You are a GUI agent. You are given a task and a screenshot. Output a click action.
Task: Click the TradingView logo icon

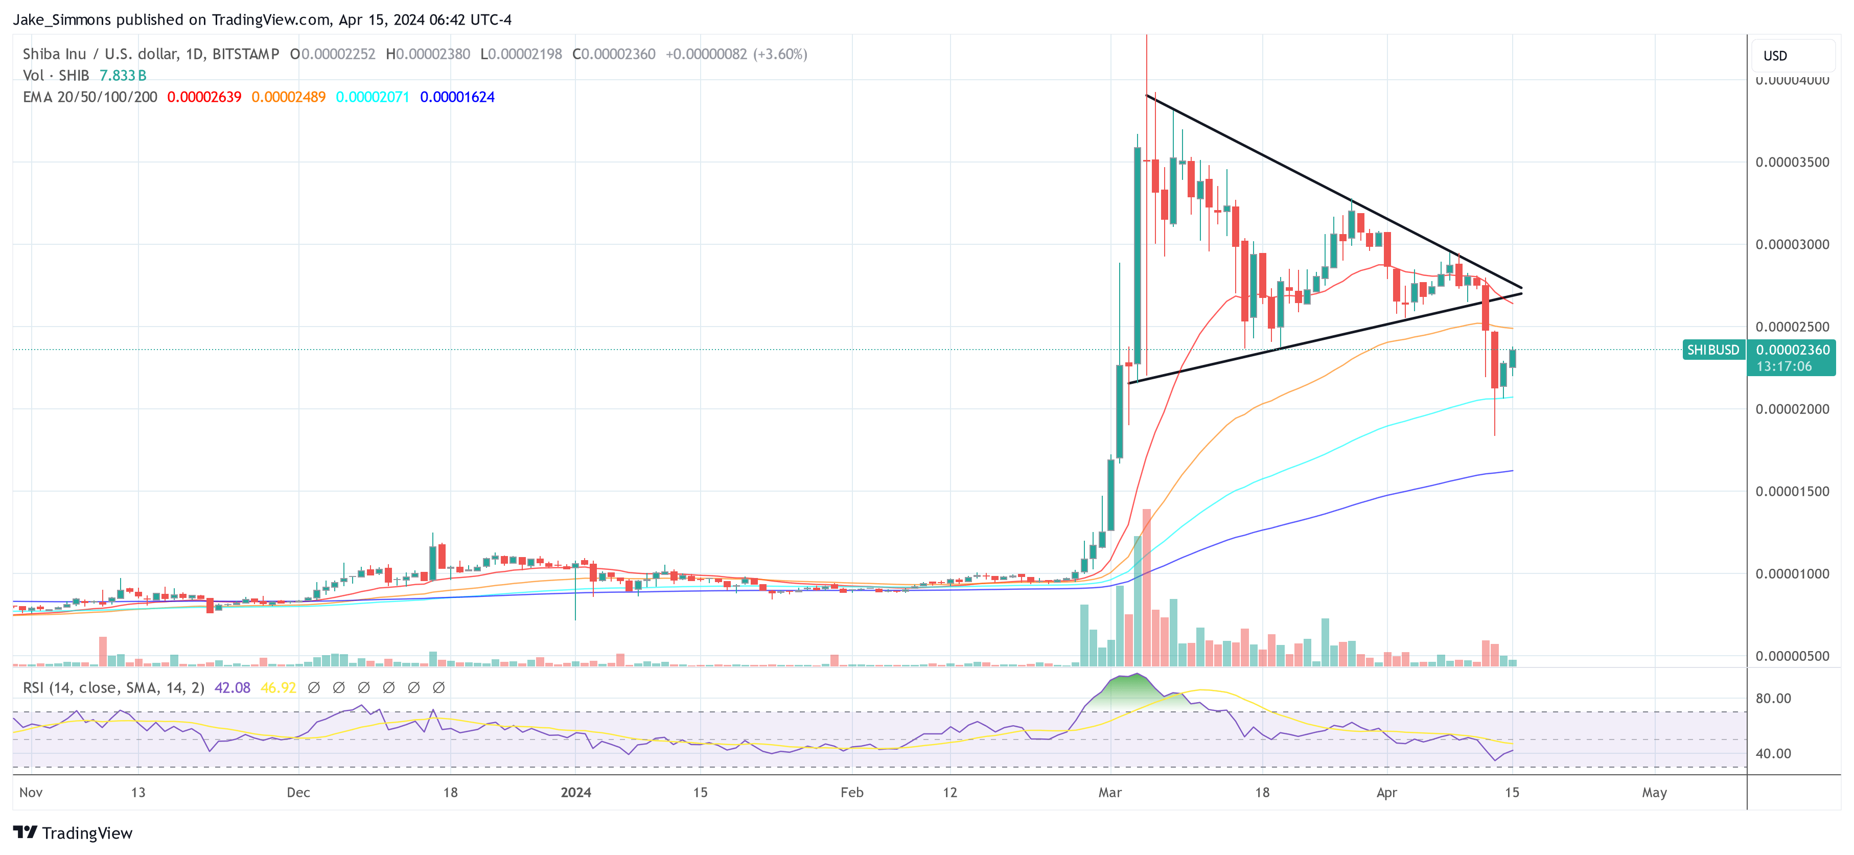point(25,832)
